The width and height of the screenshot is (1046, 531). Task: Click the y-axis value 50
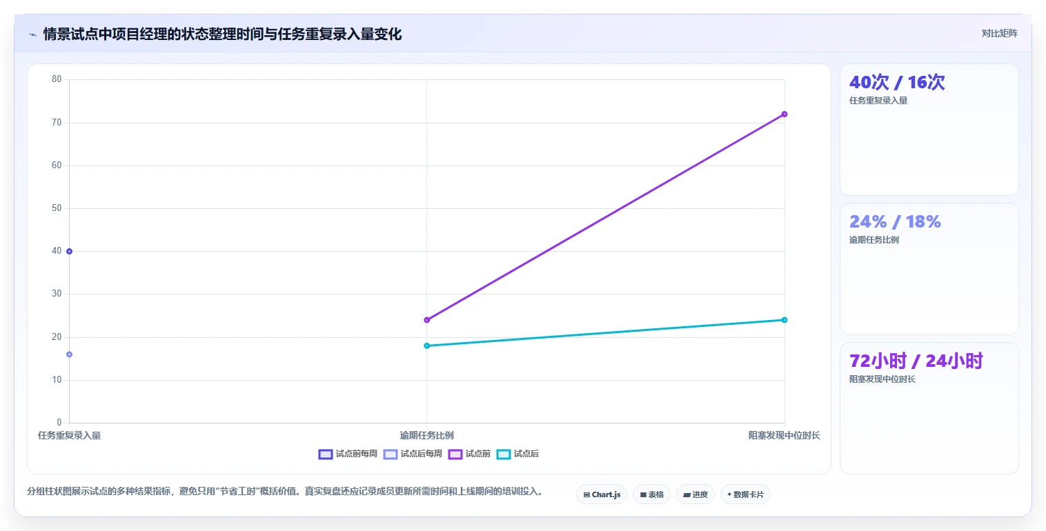(x=57, y=208)
